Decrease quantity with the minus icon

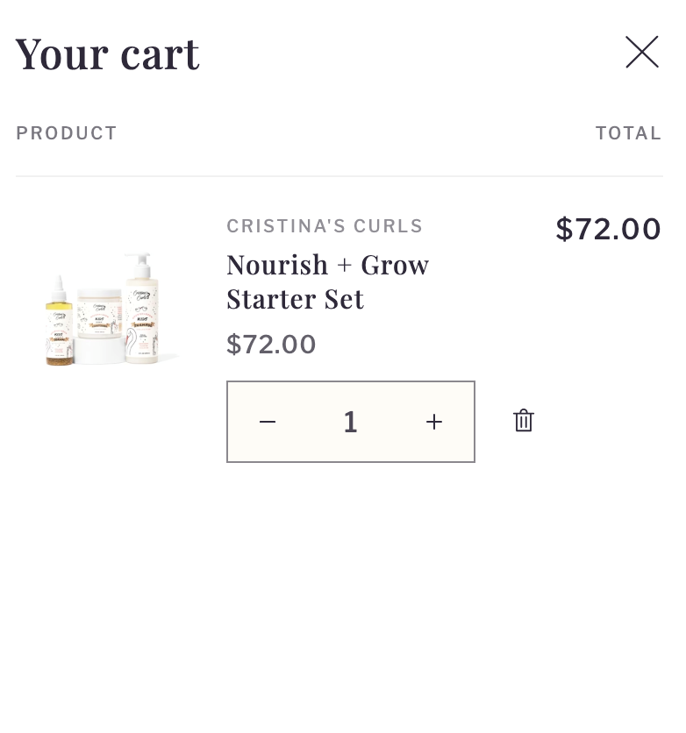[268, 422]
